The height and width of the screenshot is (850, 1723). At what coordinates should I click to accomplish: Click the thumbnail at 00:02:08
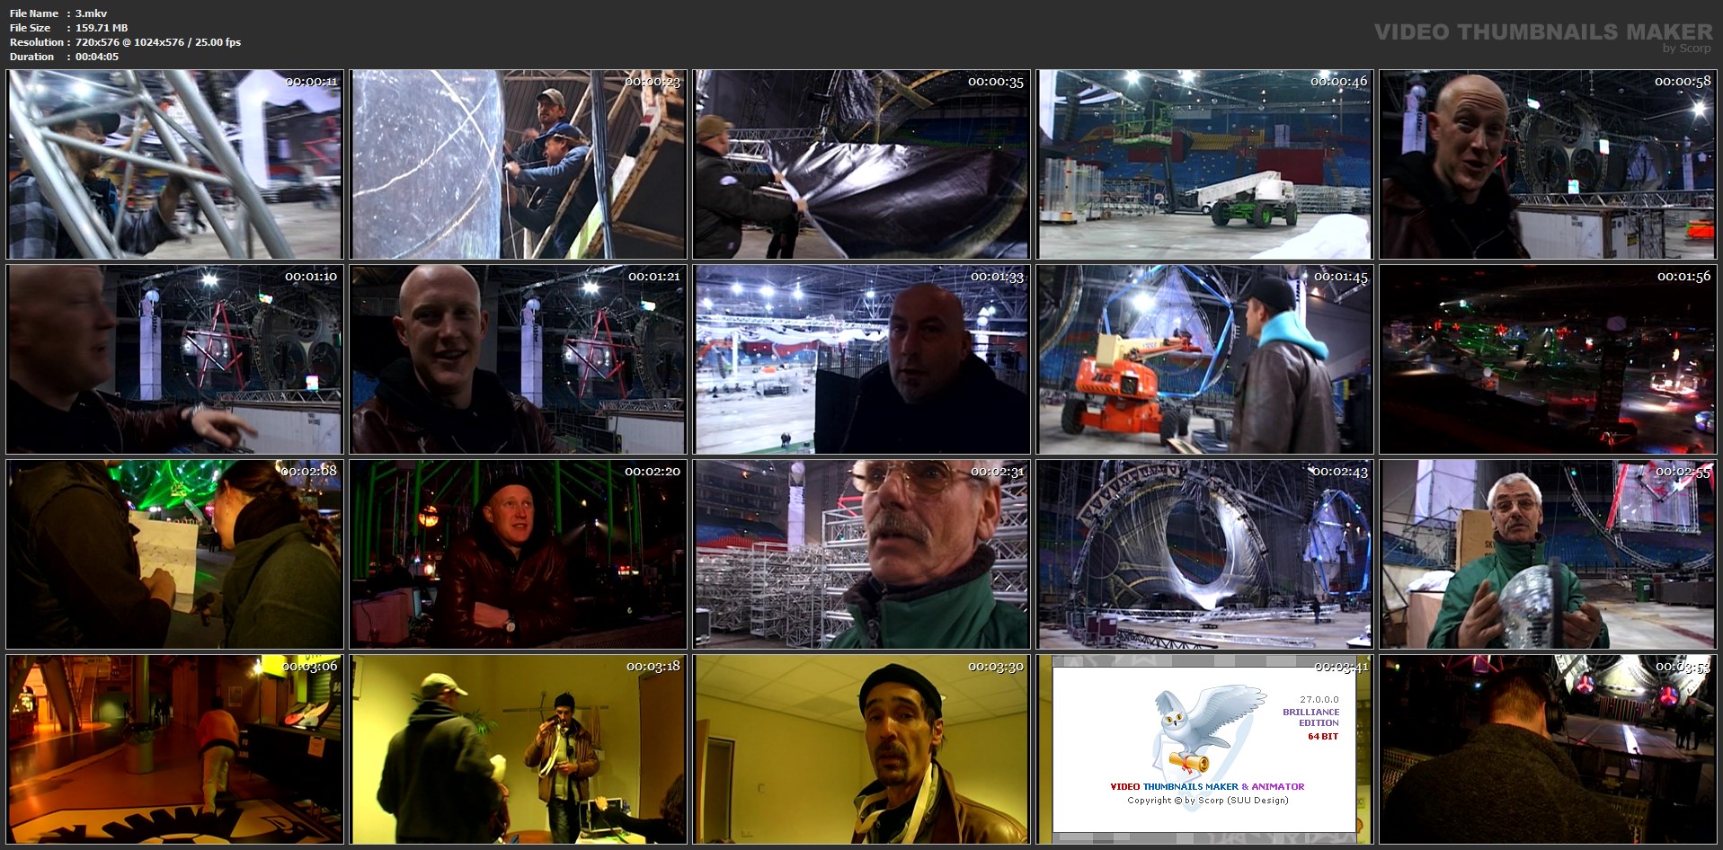click(174, 554)
